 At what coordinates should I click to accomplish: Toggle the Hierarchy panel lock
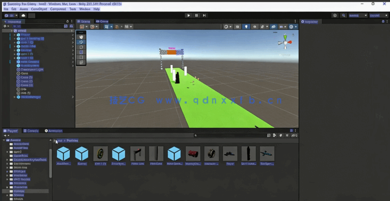[x=67, y=21]
